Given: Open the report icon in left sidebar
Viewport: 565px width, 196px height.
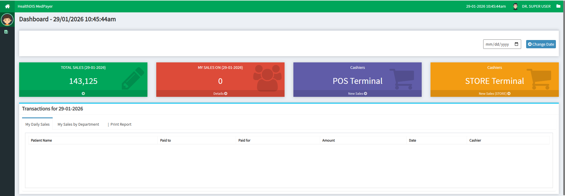Looking at the screenshot, I should click(x=6, y=32).
